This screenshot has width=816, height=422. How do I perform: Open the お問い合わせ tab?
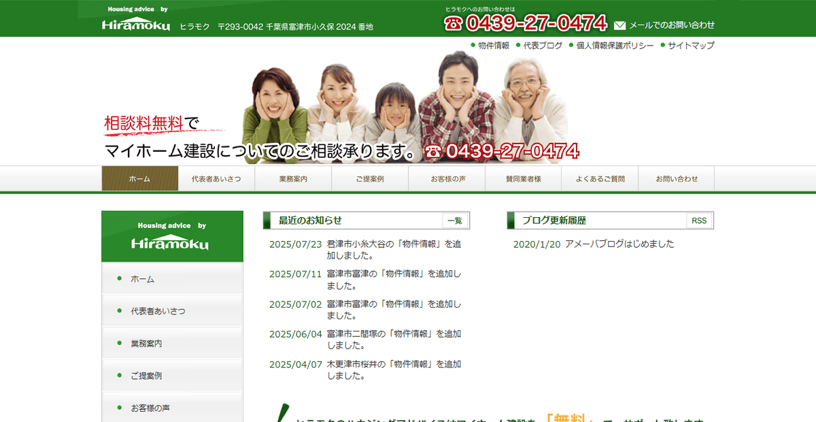pos(676,178)
